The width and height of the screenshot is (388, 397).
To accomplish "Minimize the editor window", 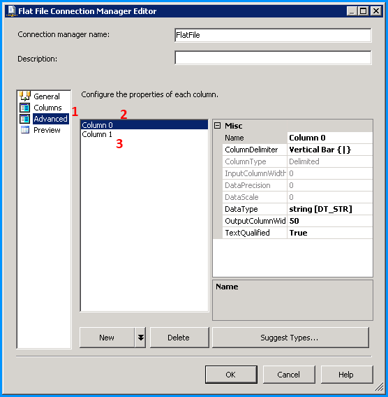I will [352, 11].
